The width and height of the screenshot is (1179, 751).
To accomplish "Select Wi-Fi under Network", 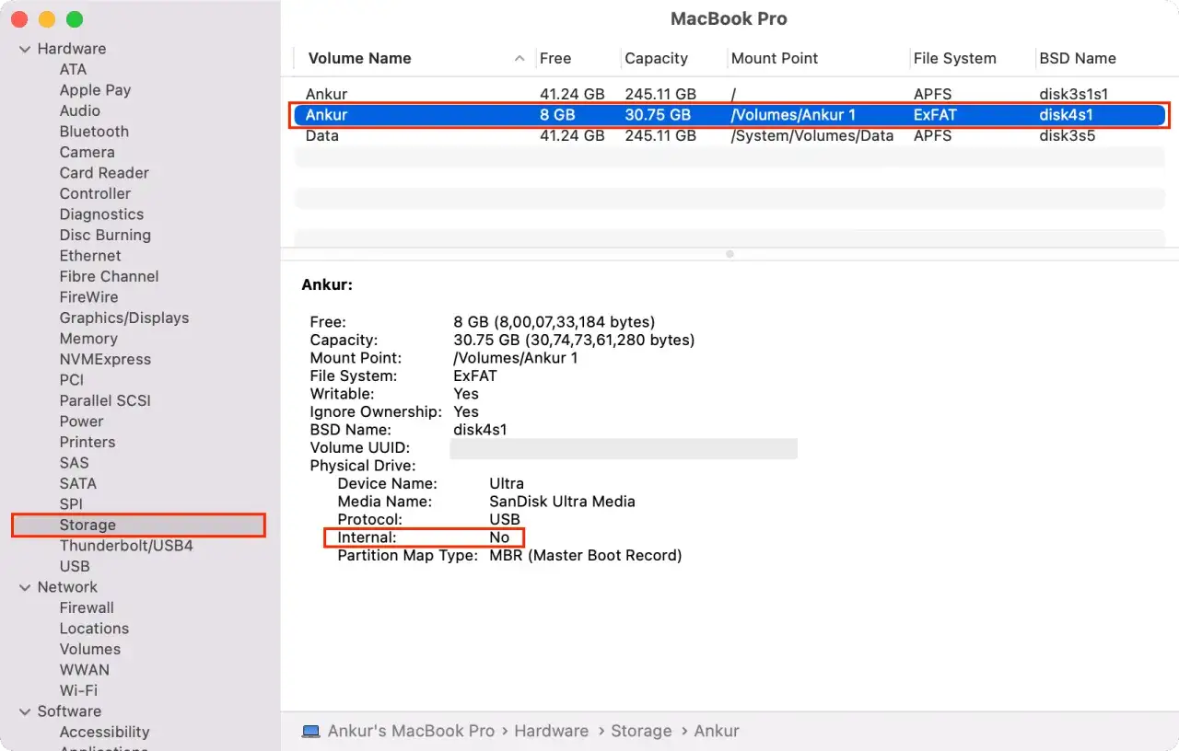I will point(78,690).
